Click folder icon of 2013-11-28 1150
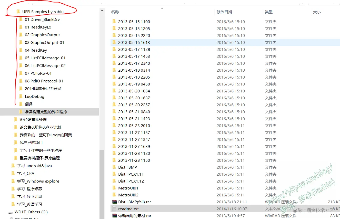The width and height of the screenshot is (340, 219). click(x=114, y=160)
